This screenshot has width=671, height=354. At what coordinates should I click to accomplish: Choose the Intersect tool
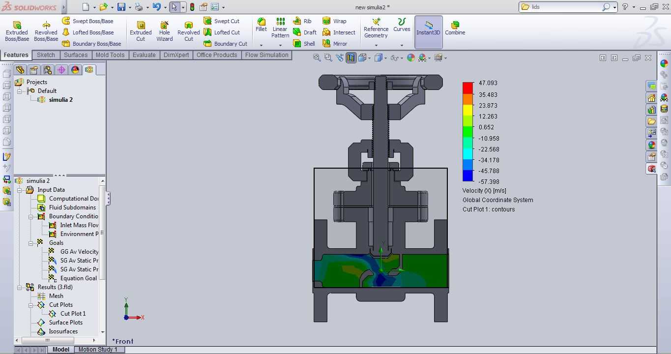pos(339,32)
